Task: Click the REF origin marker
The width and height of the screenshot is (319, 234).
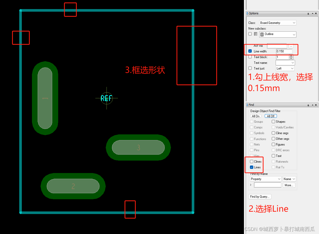Action: coord(107,98)
